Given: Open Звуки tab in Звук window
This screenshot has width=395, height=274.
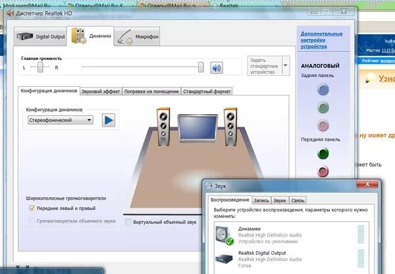Looking at the screenshot, I should 280,201.
